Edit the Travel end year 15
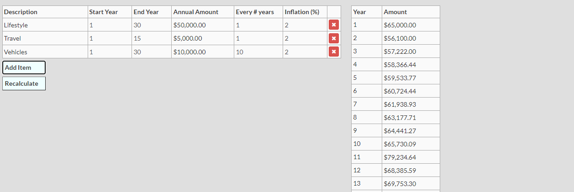The height and width of the screenshot is (192, 574). pos(151,38)
